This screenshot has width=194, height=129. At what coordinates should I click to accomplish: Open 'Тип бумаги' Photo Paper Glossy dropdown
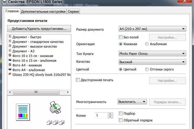(x=152, y=54)
